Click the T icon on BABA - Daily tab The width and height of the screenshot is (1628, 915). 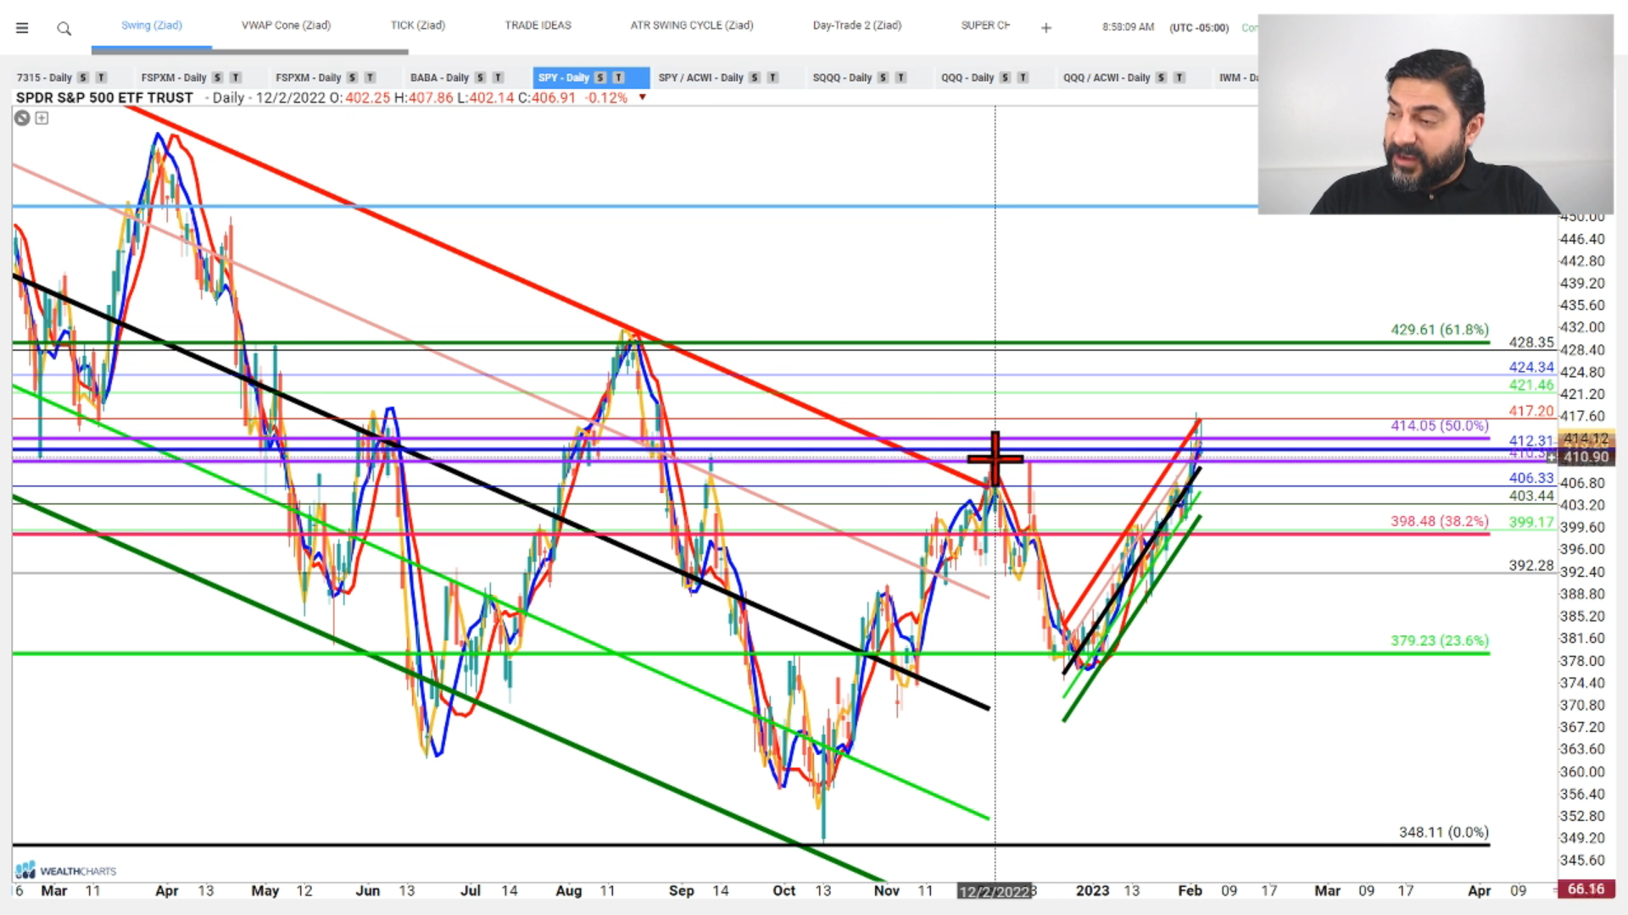coord(499,77)
